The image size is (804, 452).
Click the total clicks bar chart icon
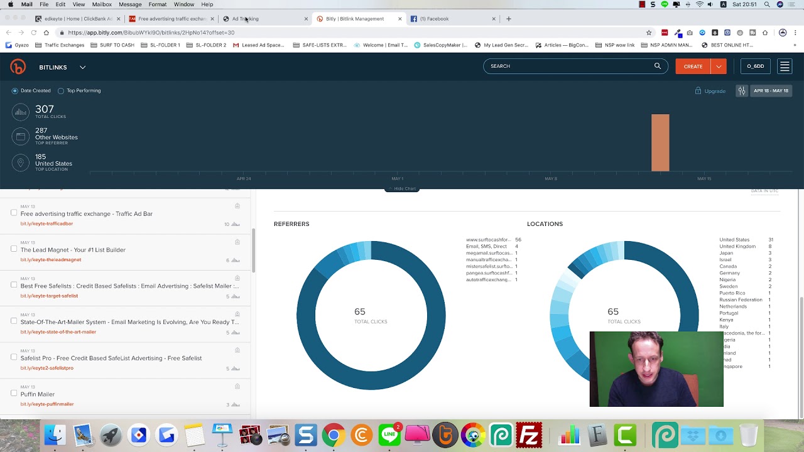coord(21,112)
